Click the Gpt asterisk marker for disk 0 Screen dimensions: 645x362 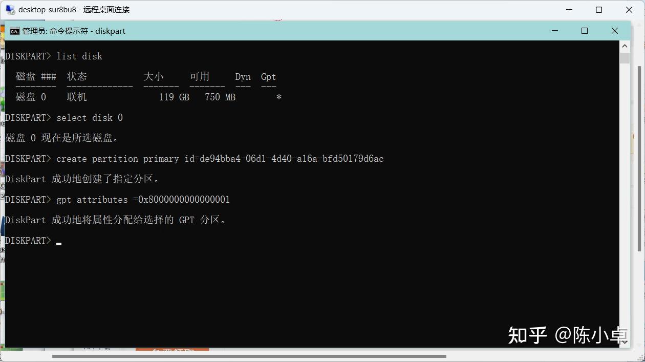278,97
